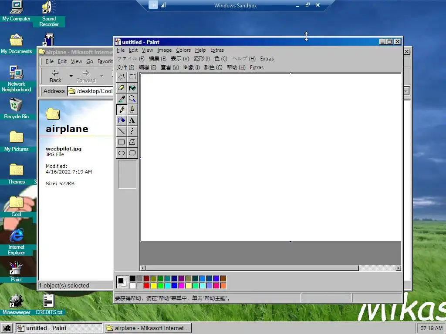Open the Recycle Bin icon

click(x=16, y=109)
